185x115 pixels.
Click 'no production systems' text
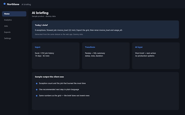(145, 56)
